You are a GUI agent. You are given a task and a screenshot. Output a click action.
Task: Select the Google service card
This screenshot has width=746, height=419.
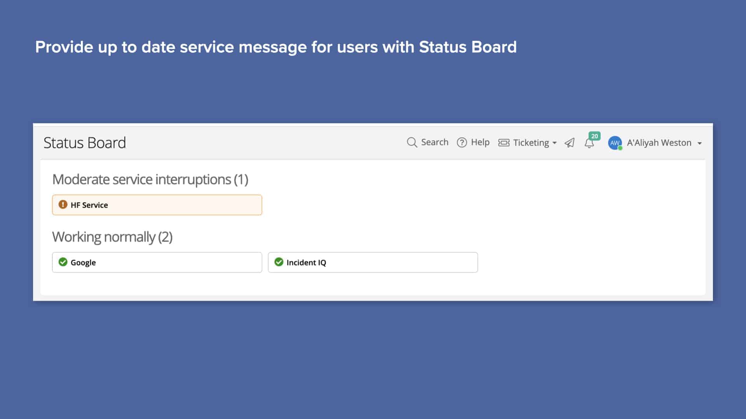click(x=157, y=262)
